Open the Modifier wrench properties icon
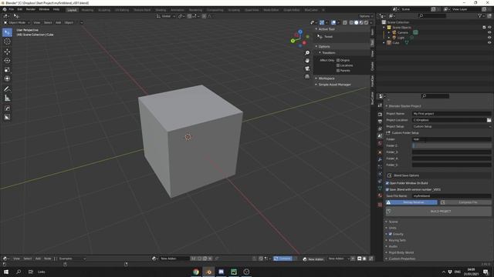This screenshot has width=494, height=277. 380,159
